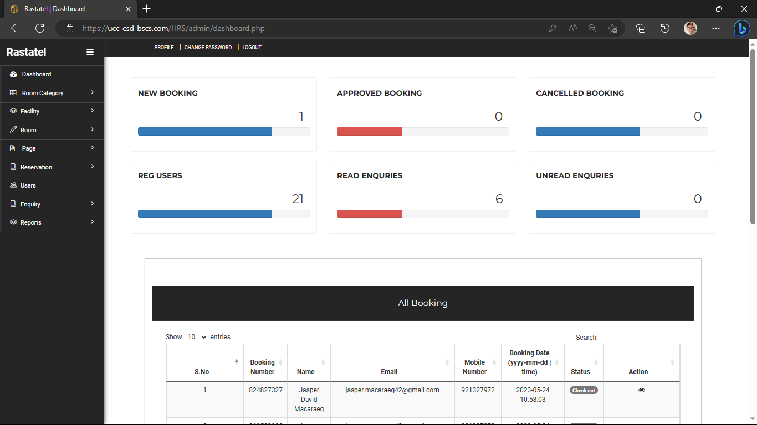The width and height of the screenshot is (757, 425).
Task: Click the Check out status badge
Action: [583, 390]
